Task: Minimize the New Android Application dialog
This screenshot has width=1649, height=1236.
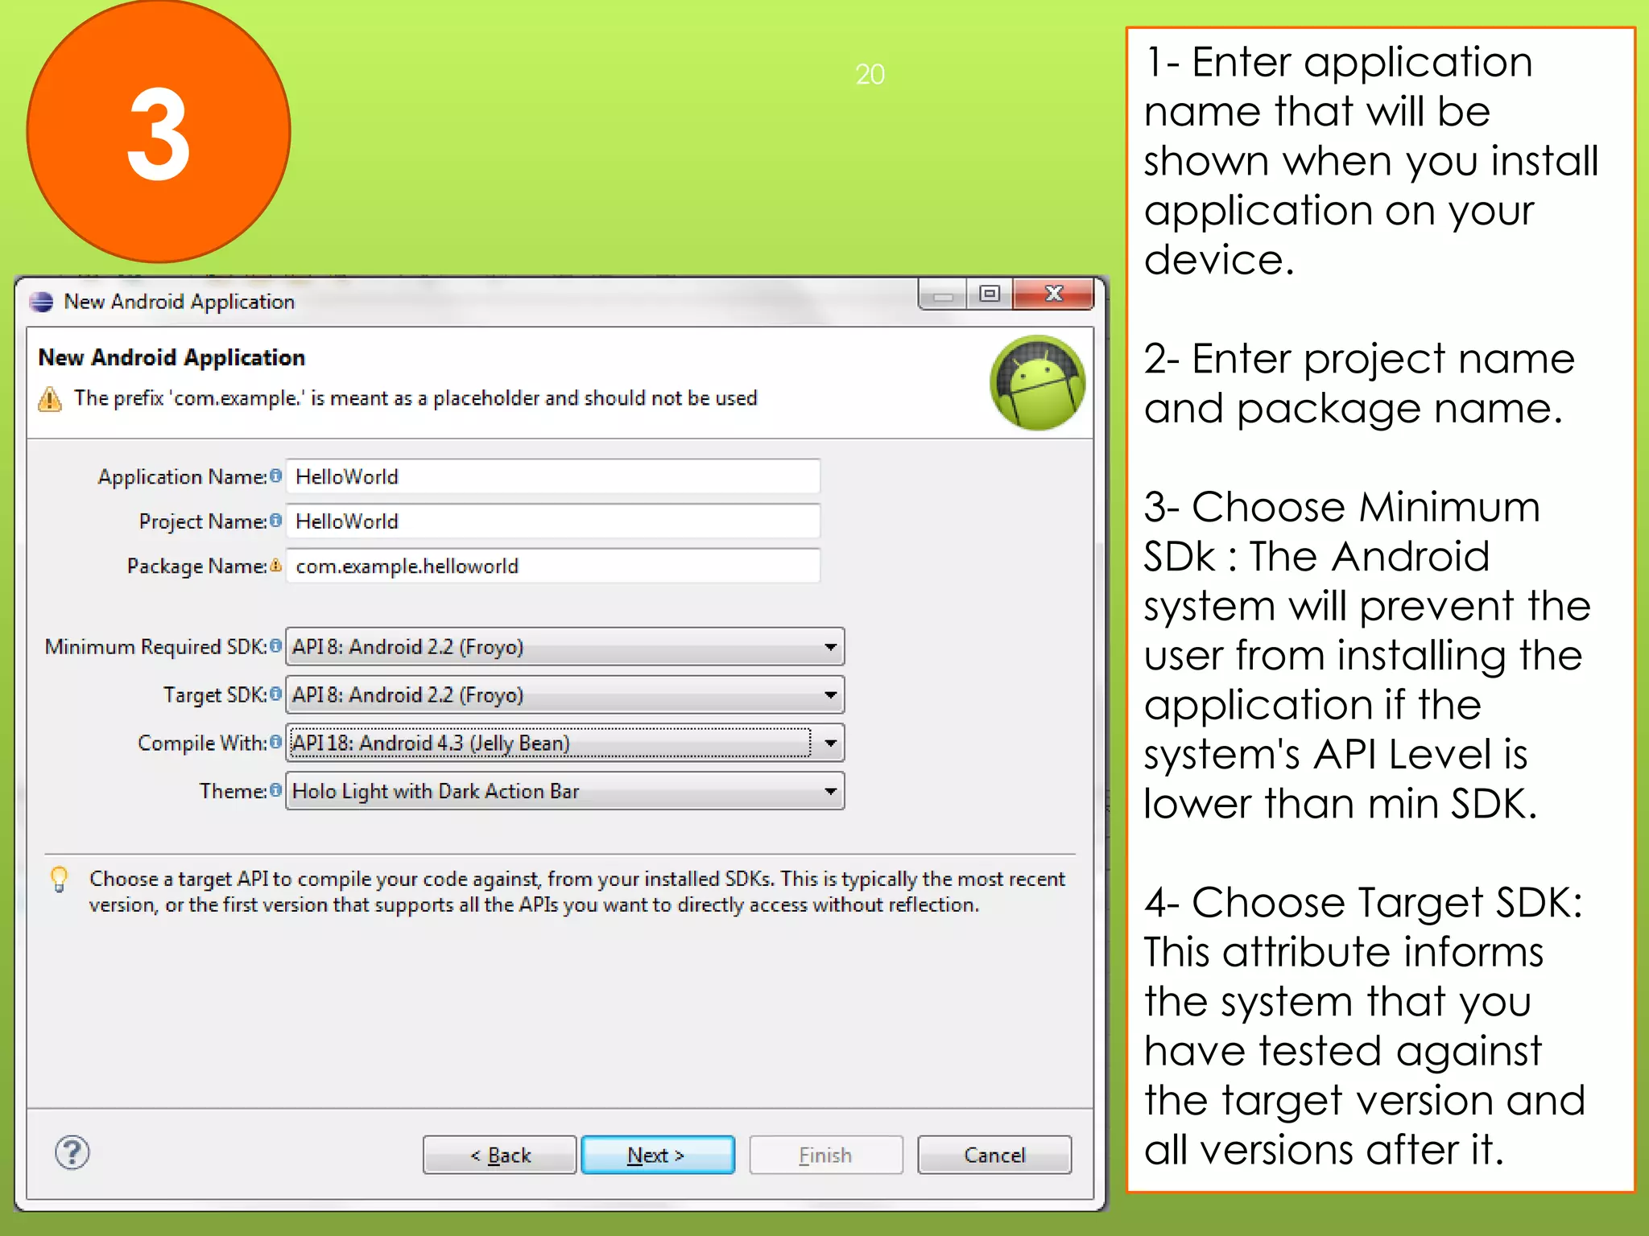Action: tap(943, 294)
